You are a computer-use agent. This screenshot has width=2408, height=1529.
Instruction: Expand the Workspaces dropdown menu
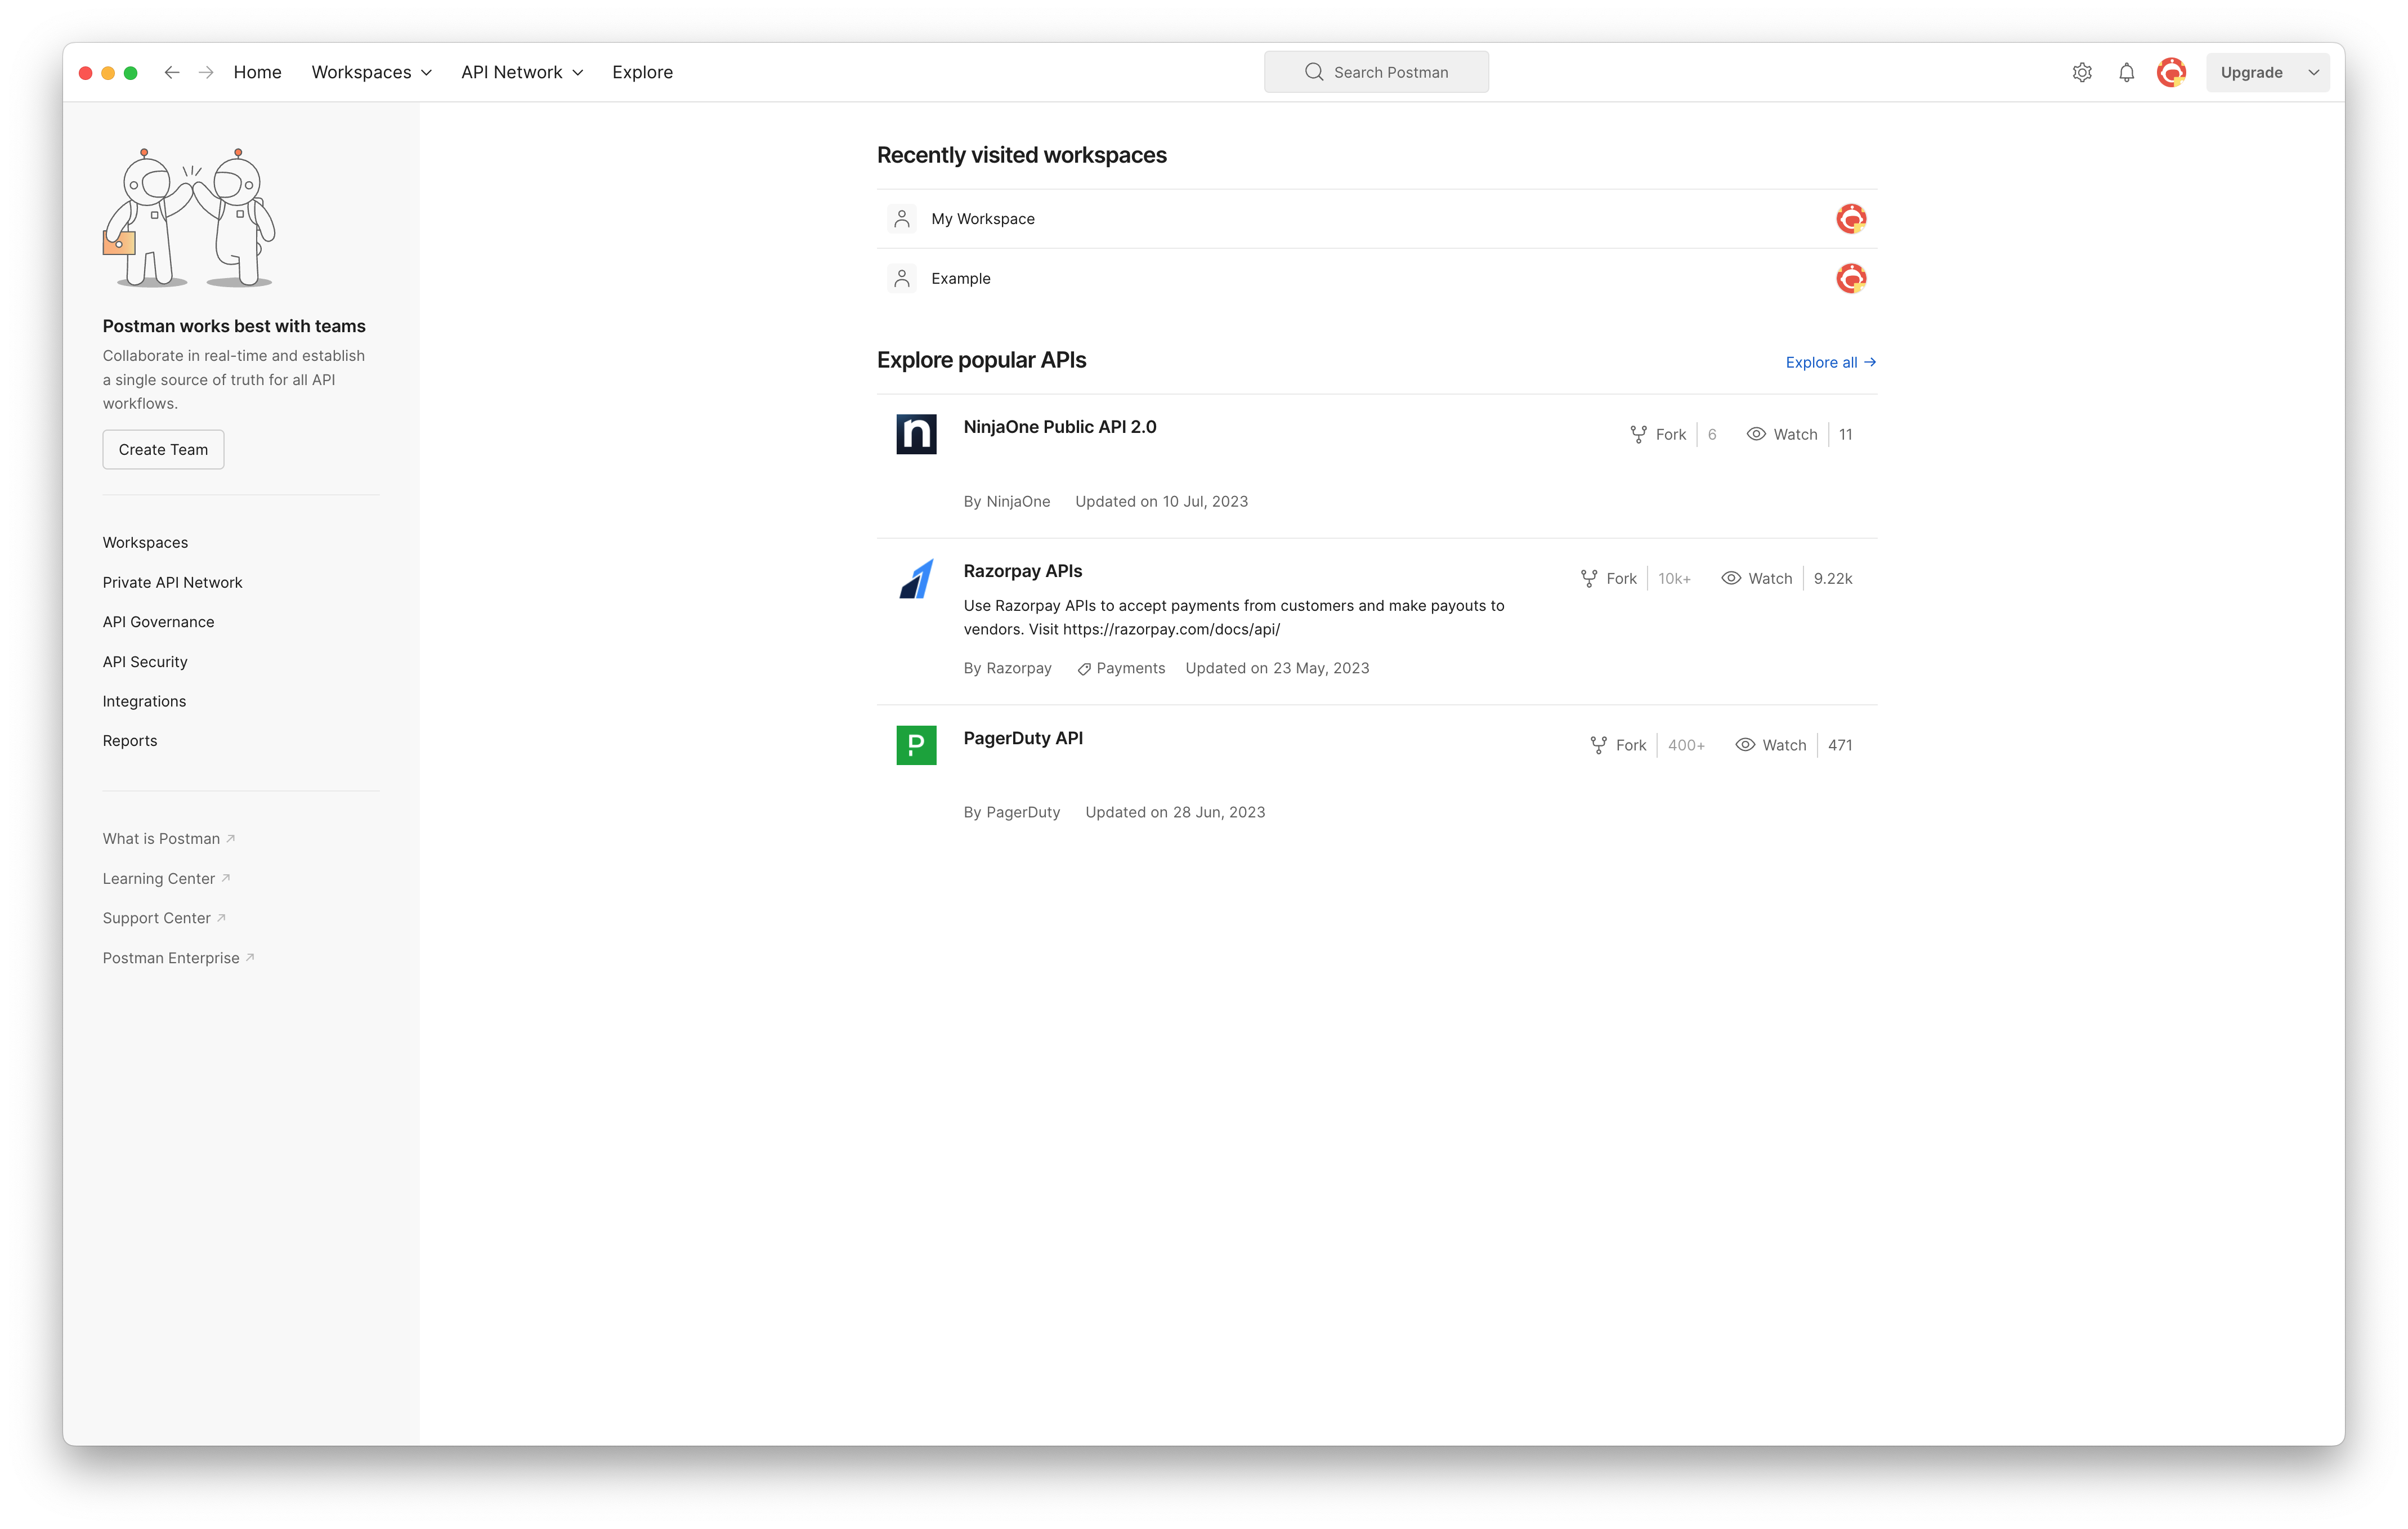pos(371,72)
